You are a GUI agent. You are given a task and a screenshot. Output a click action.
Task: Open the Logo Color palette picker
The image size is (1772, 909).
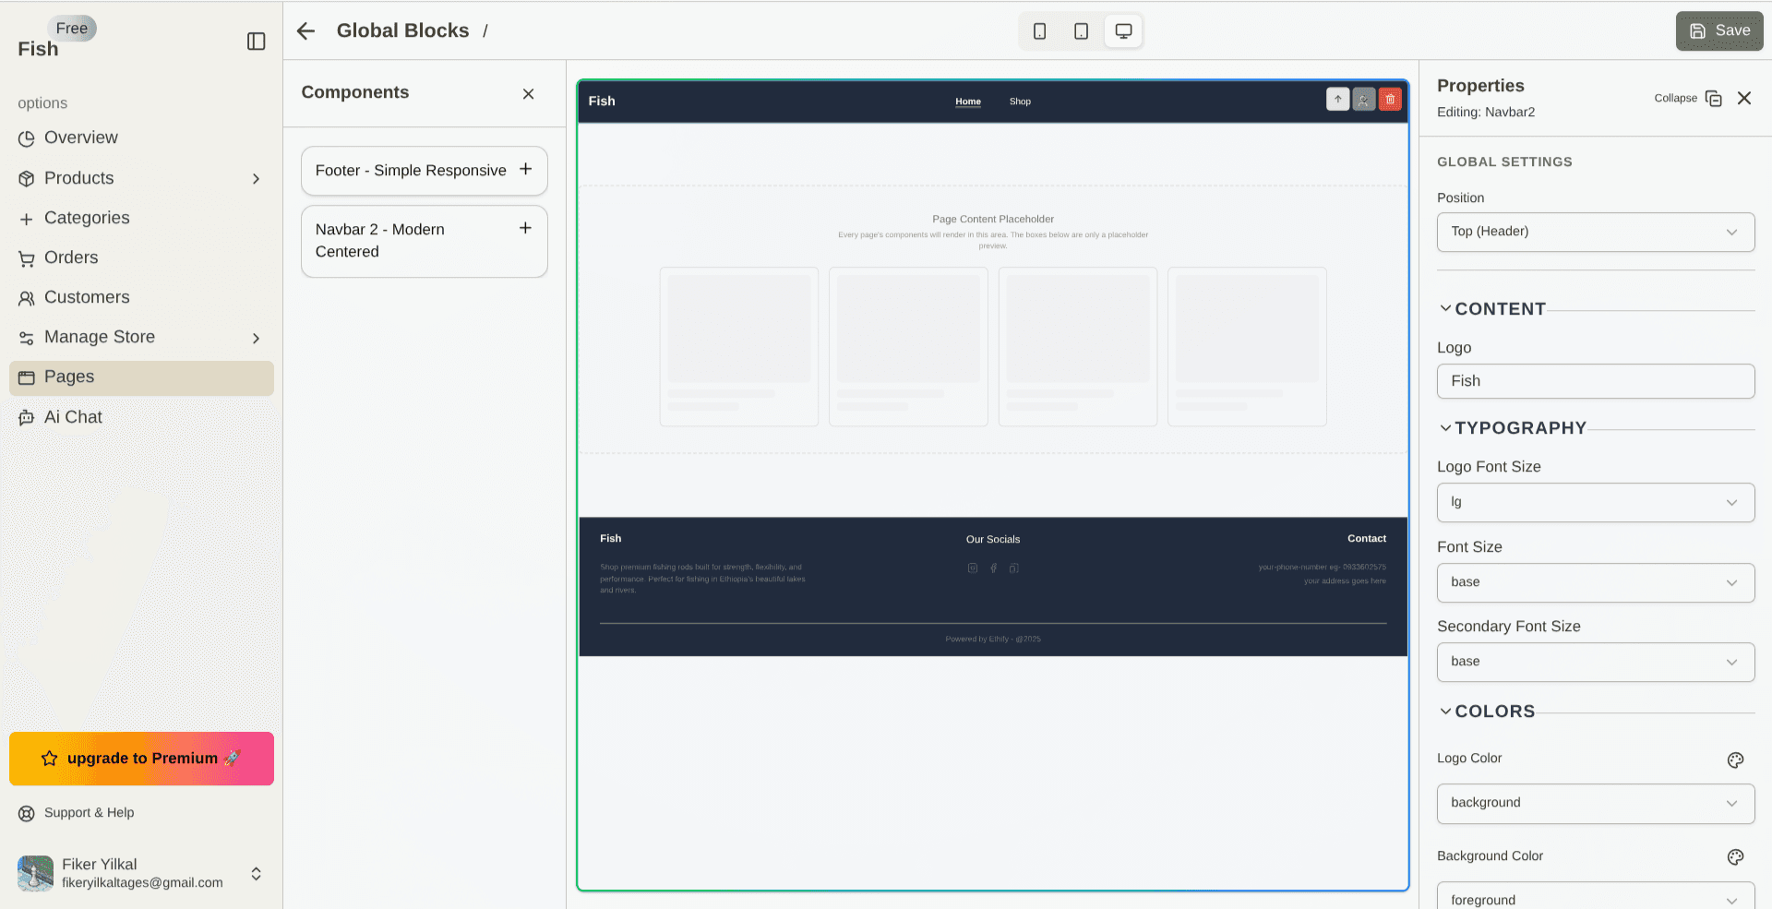click(1734, 759)
